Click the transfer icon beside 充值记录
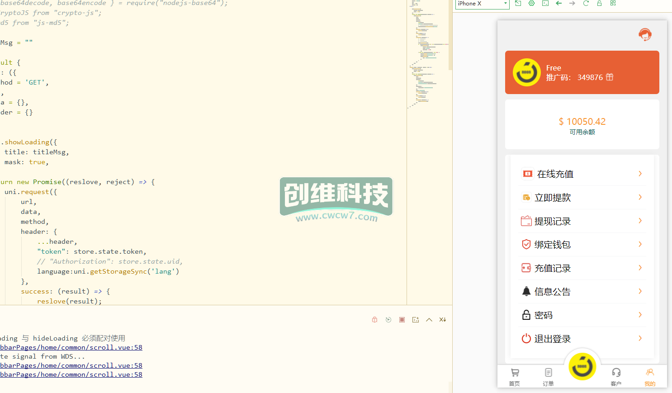This screenshot has width=672, height=393. [526, 268]
